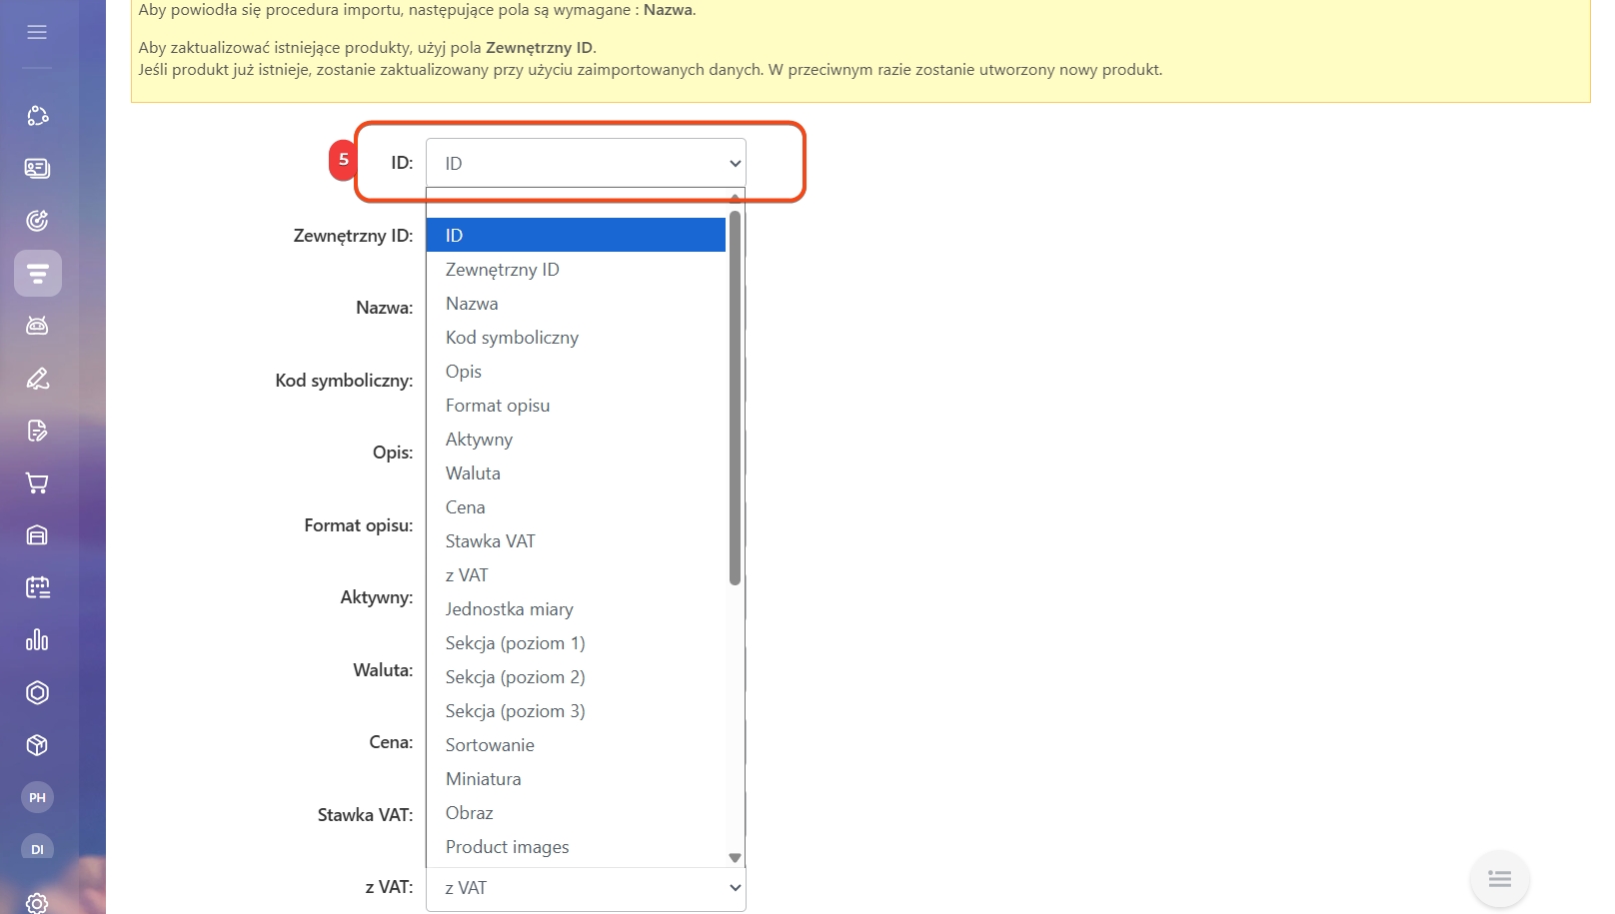Open the robot automation icon in sidebar
1615x914 pixels.
pos(37,326)
